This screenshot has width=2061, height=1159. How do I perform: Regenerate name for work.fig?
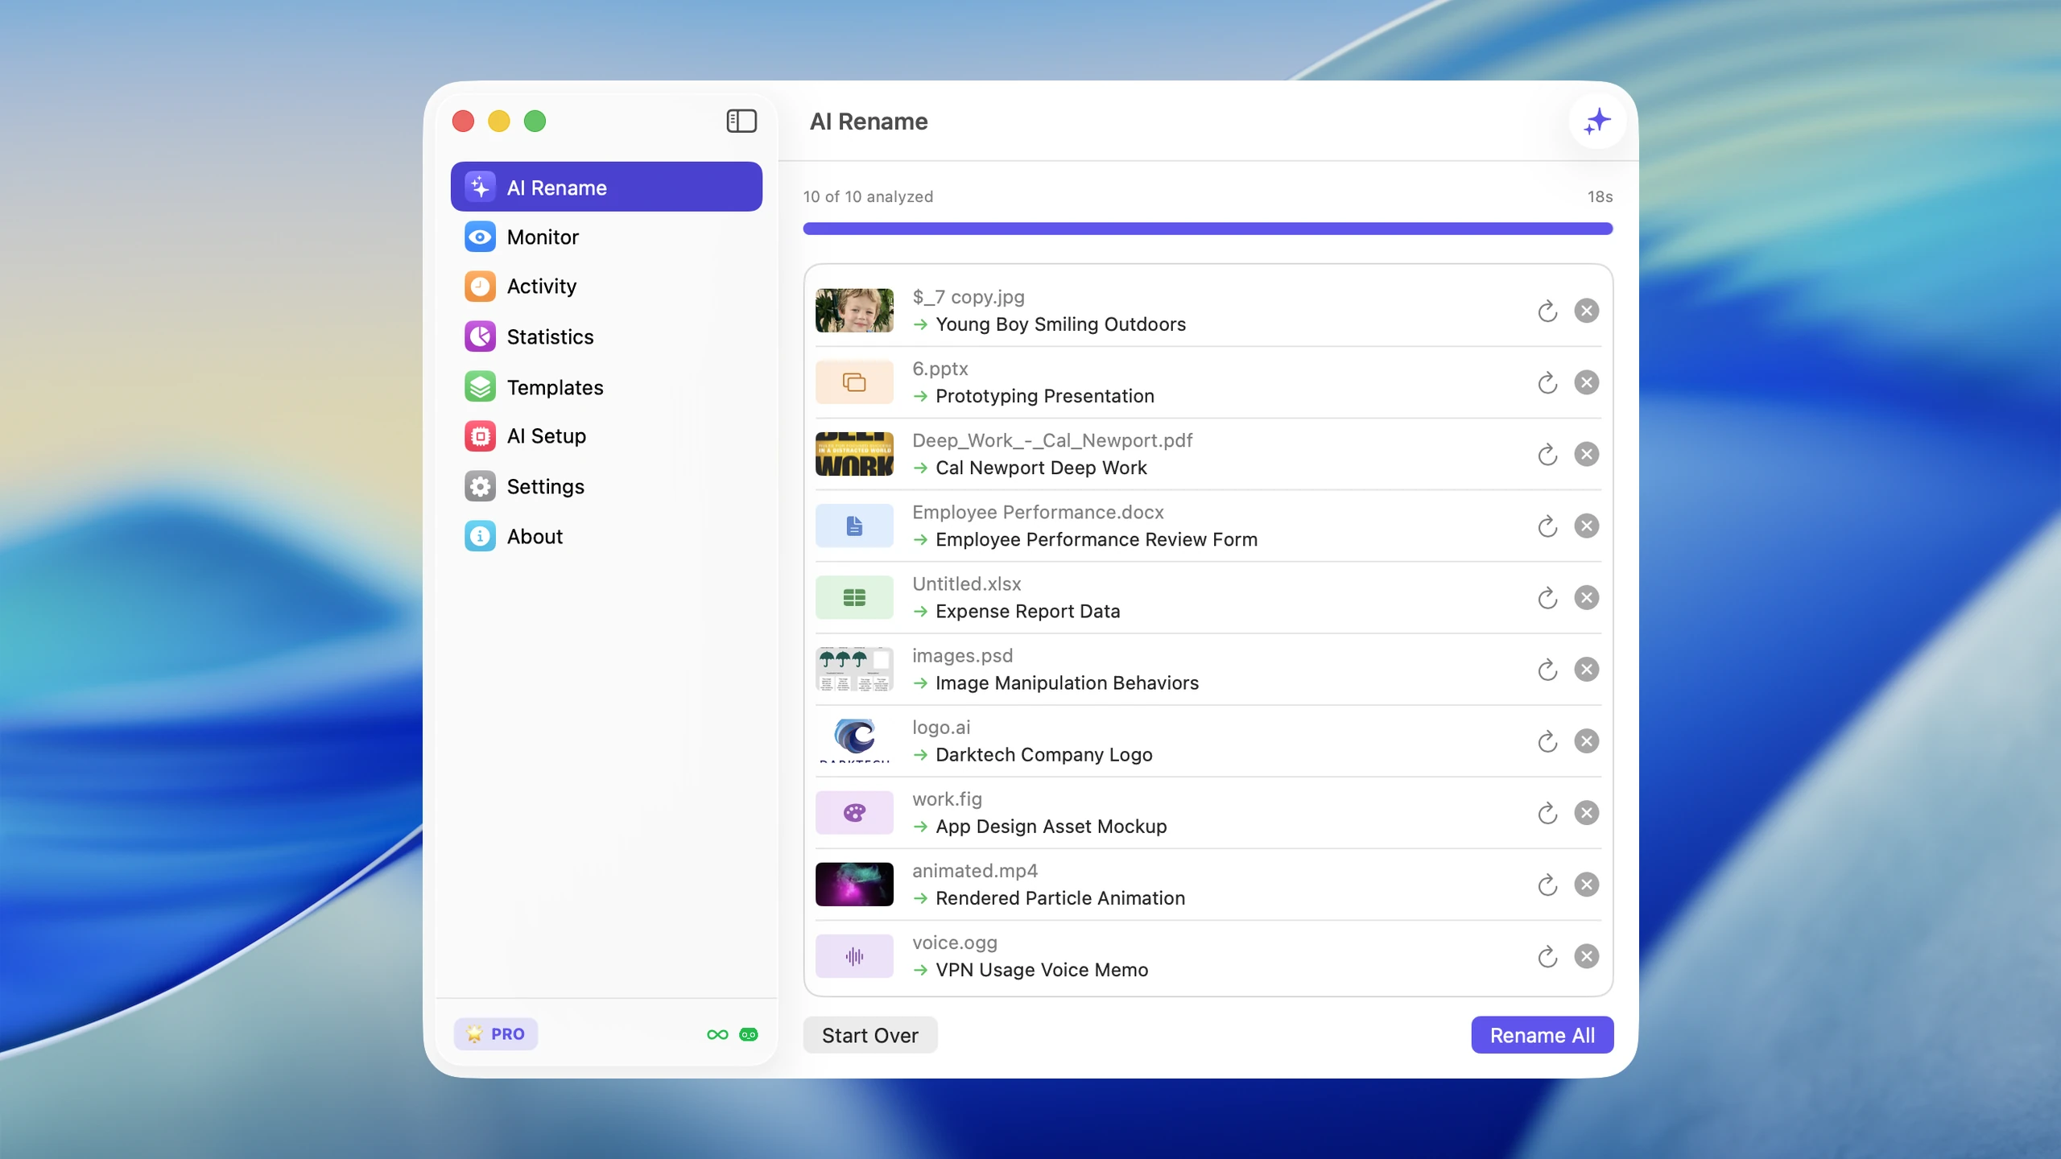coord(1547,813)
